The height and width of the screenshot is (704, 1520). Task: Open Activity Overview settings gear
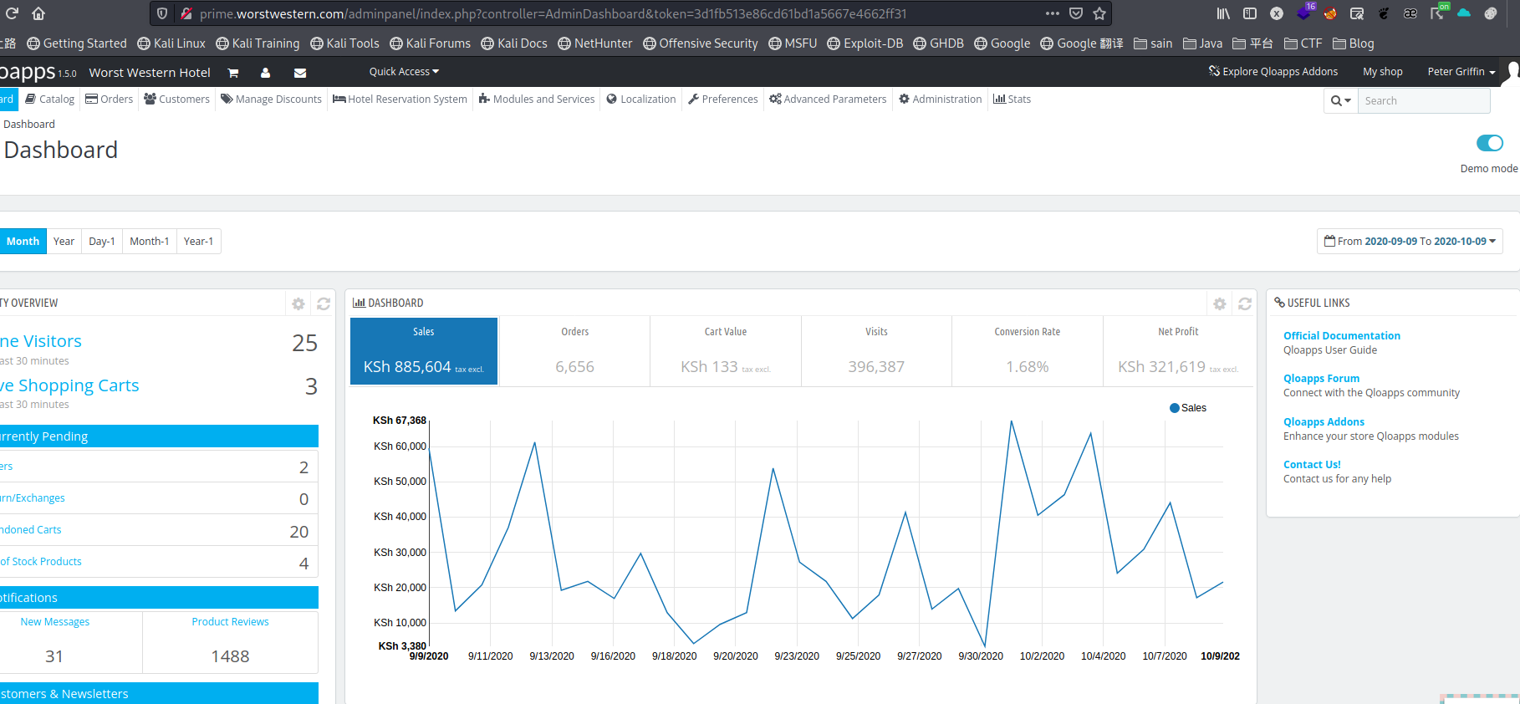(x=298, y=304)
